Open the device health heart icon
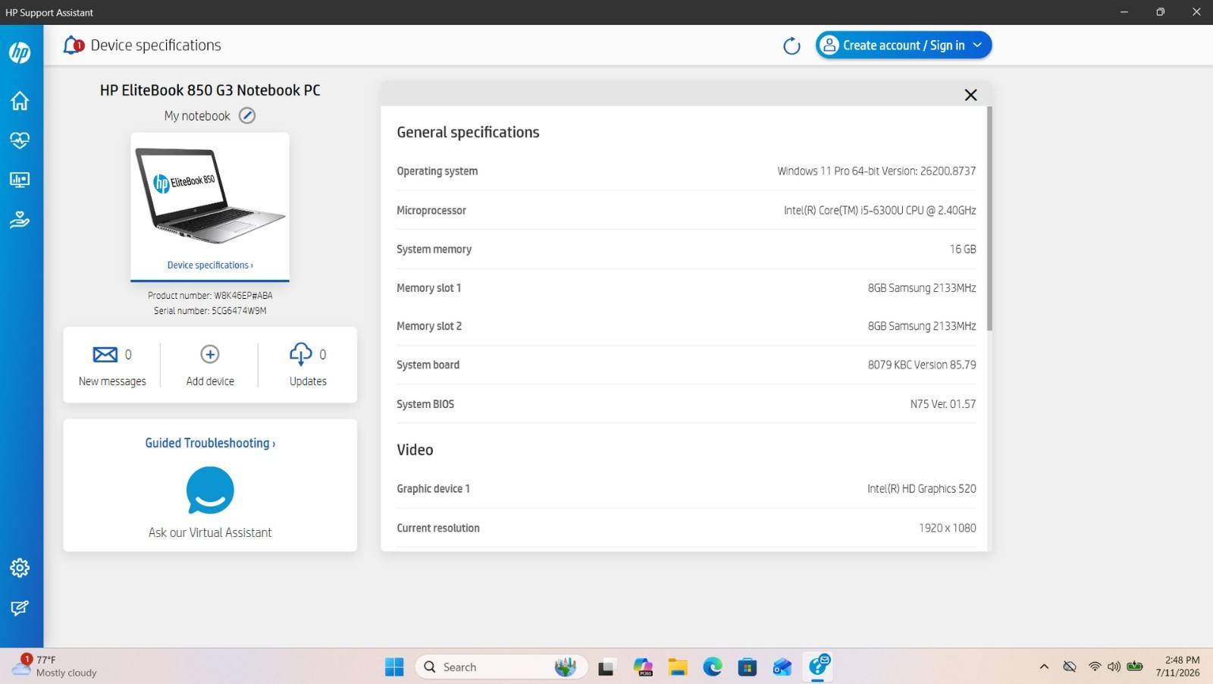 point(20,140)
